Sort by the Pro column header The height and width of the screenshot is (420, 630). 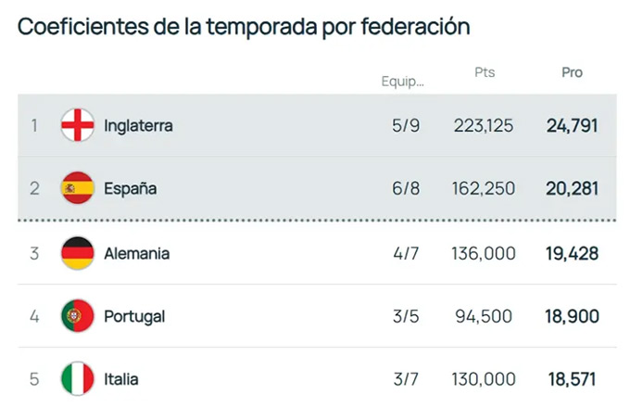573,72
